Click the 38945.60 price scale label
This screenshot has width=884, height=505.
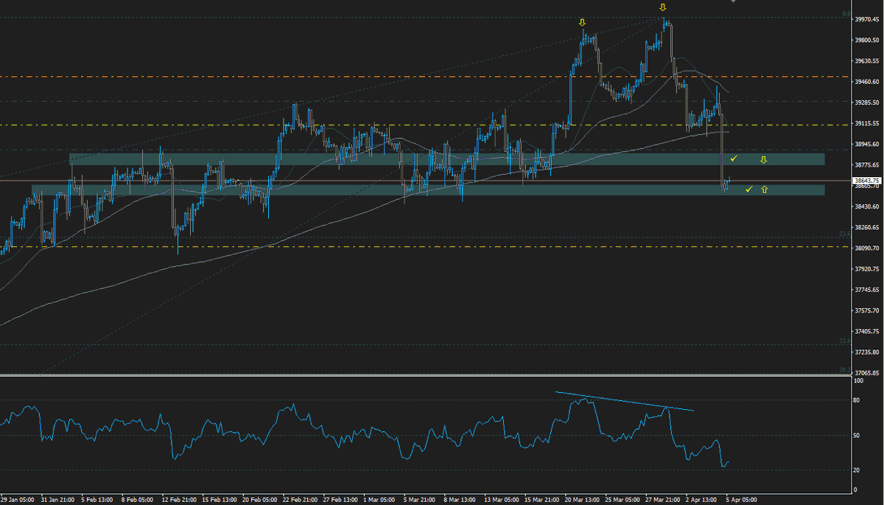(866, 144)
